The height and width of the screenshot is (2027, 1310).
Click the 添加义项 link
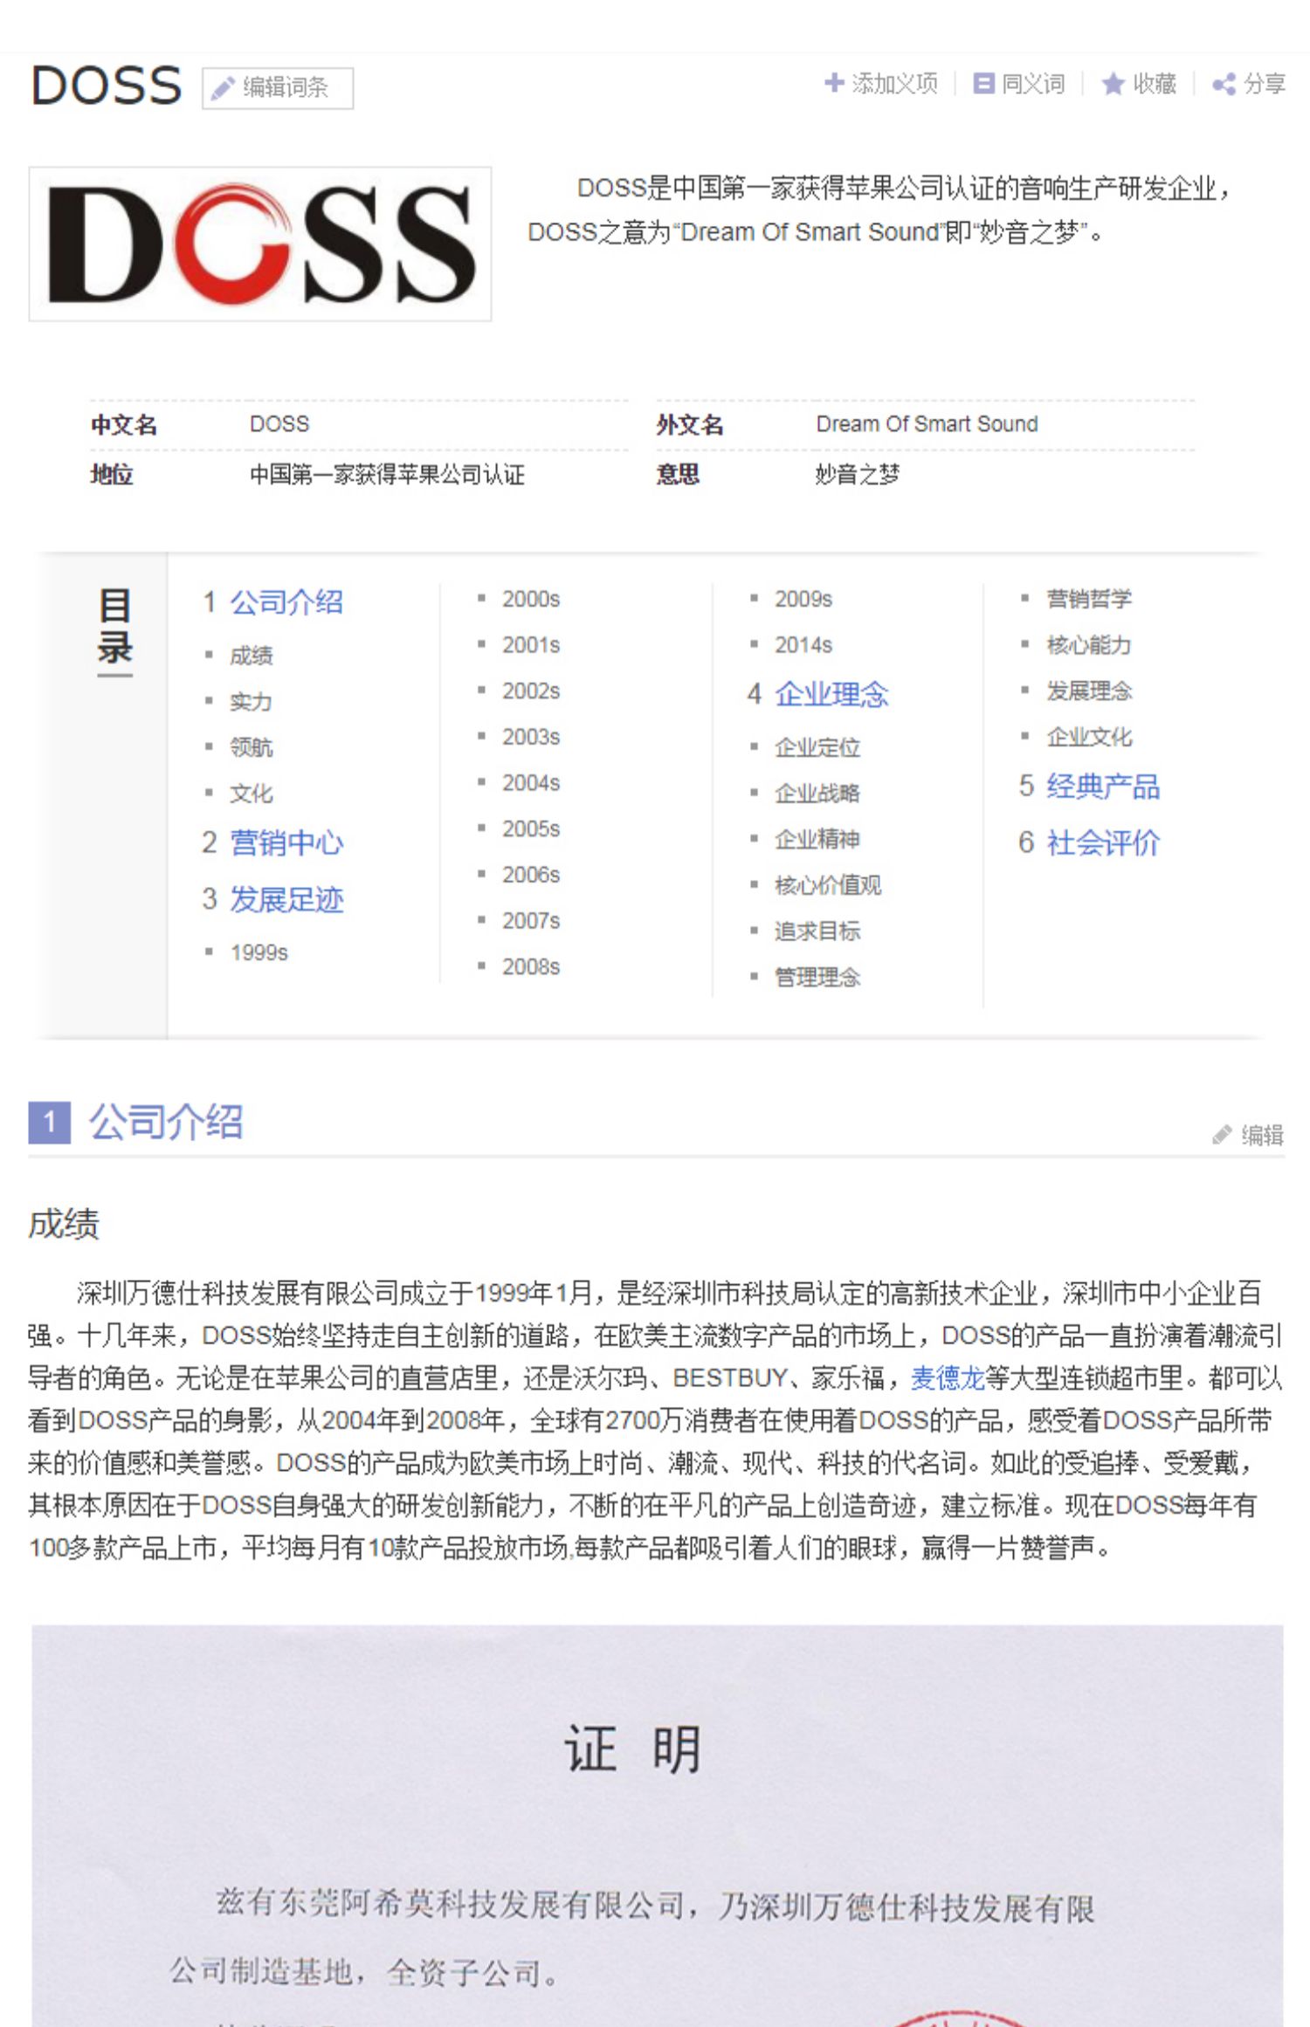881,83
